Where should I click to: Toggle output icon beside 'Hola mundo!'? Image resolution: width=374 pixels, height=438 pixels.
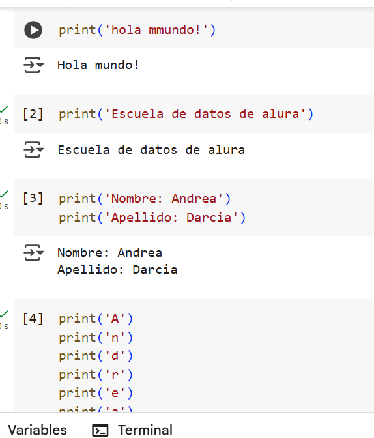tap(33, 65)
